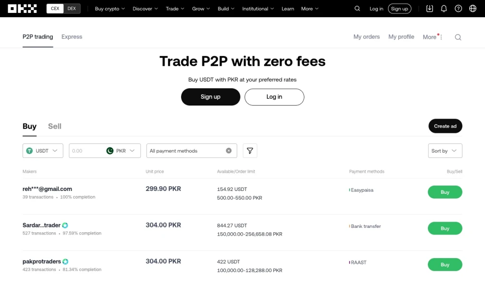Open the notifications bell icon
The height and width of the screenshot is (285, 485).
444,9
